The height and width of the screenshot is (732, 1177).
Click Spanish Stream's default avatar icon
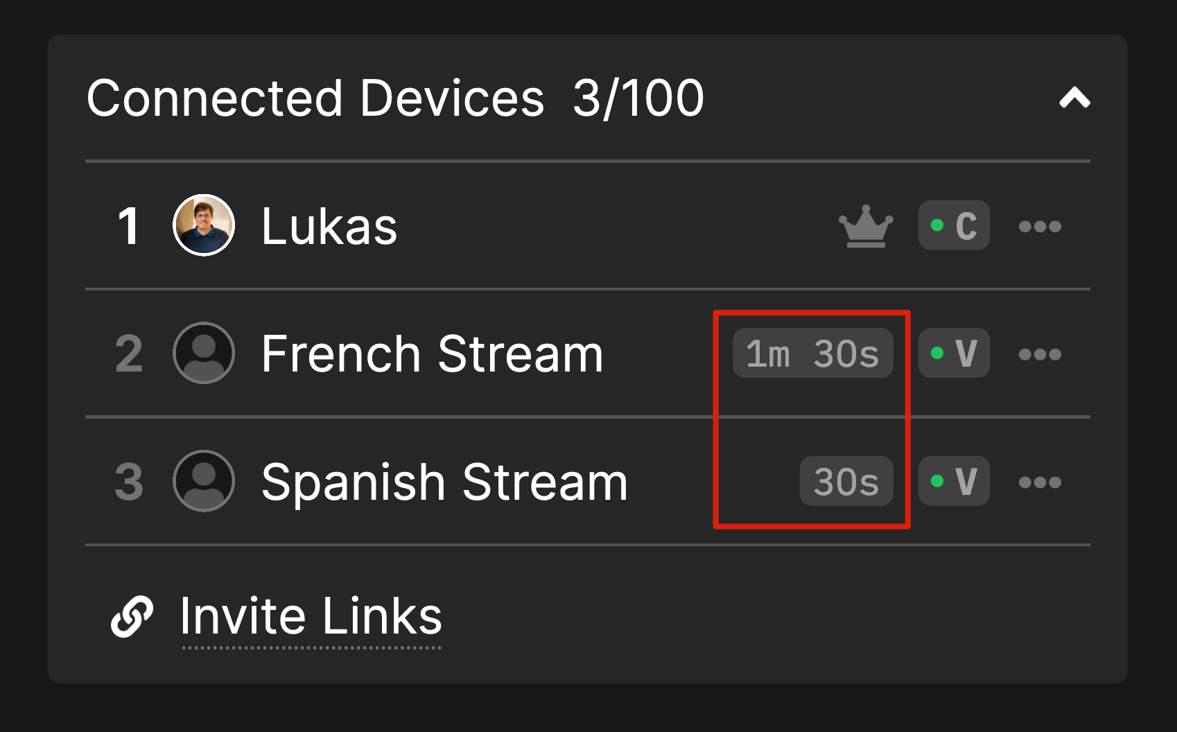[x=204, y=480]
